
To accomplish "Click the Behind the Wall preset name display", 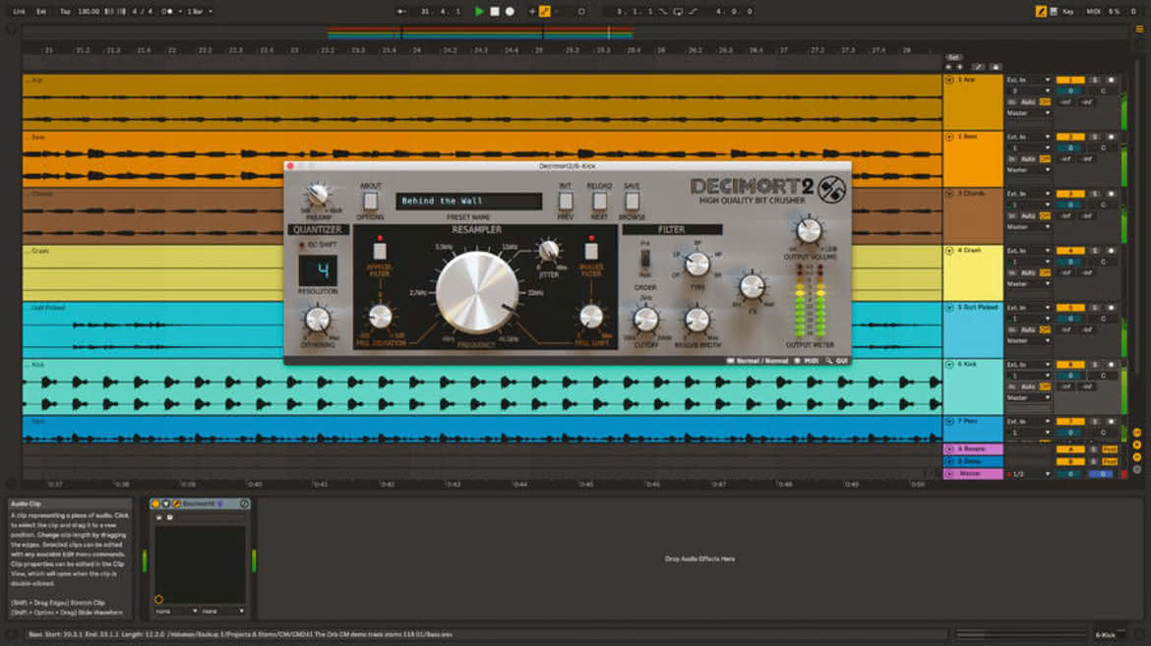I will [469, 201].
